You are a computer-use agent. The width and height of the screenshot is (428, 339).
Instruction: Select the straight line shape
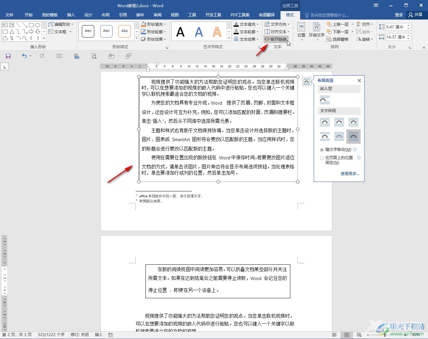[x=18, y=25]
